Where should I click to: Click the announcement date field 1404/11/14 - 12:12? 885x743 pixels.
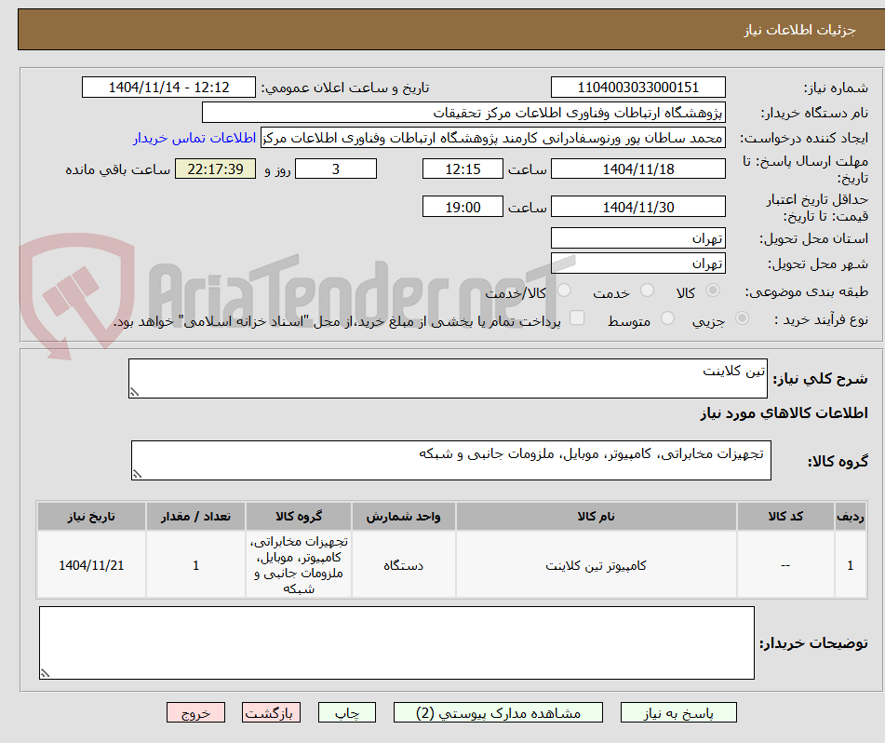point(168,88)
